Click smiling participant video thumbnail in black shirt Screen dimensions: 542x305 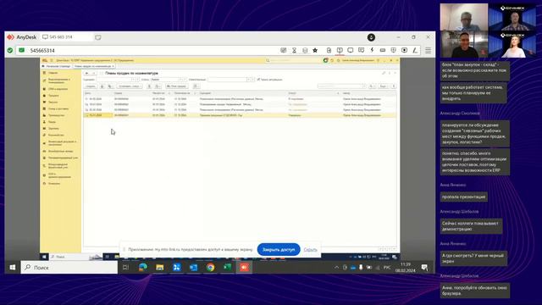point(463,44)
